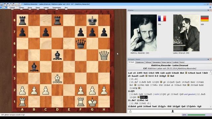Click notation scrollbar up arrow
212x119 pixels.
tap(211, 72)
